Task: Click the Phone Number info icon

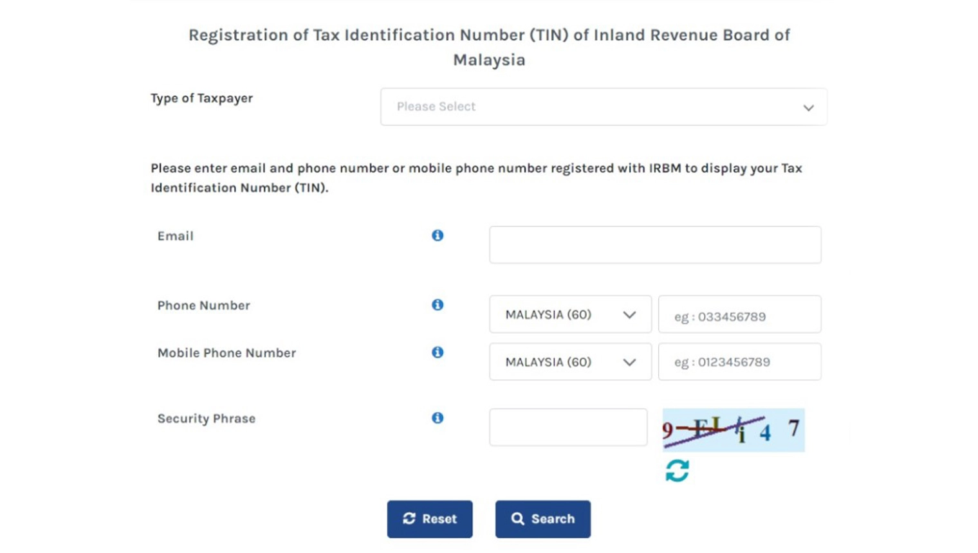Action: [x=438, y=305]
